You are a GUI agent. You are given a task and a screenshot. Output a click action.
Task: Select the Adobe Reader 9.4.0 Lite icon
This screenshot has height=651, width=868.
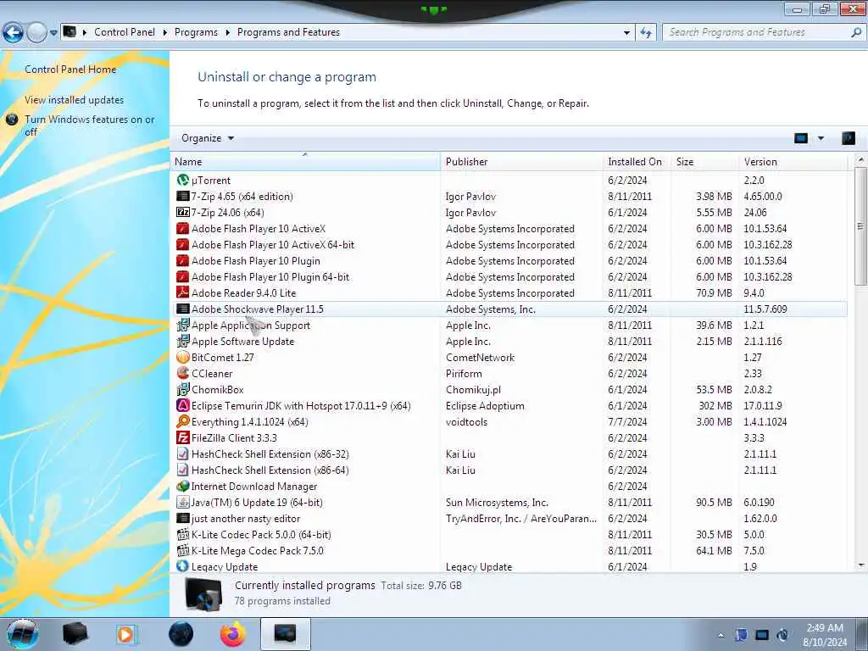point(183,292)
